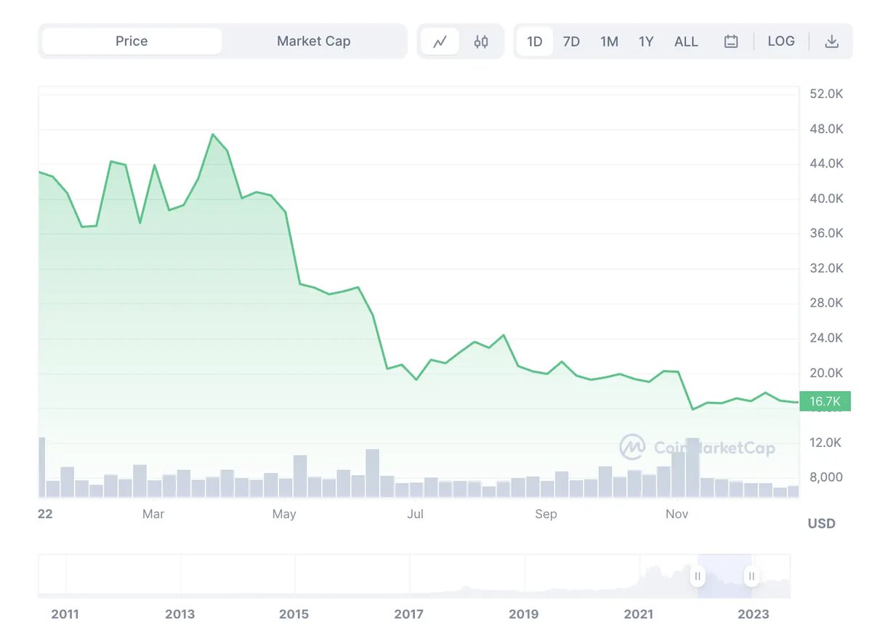872x633 pixels.
Task: Select the 1Y timeframe
Action: pyautogui.click(x=646, y=41)
